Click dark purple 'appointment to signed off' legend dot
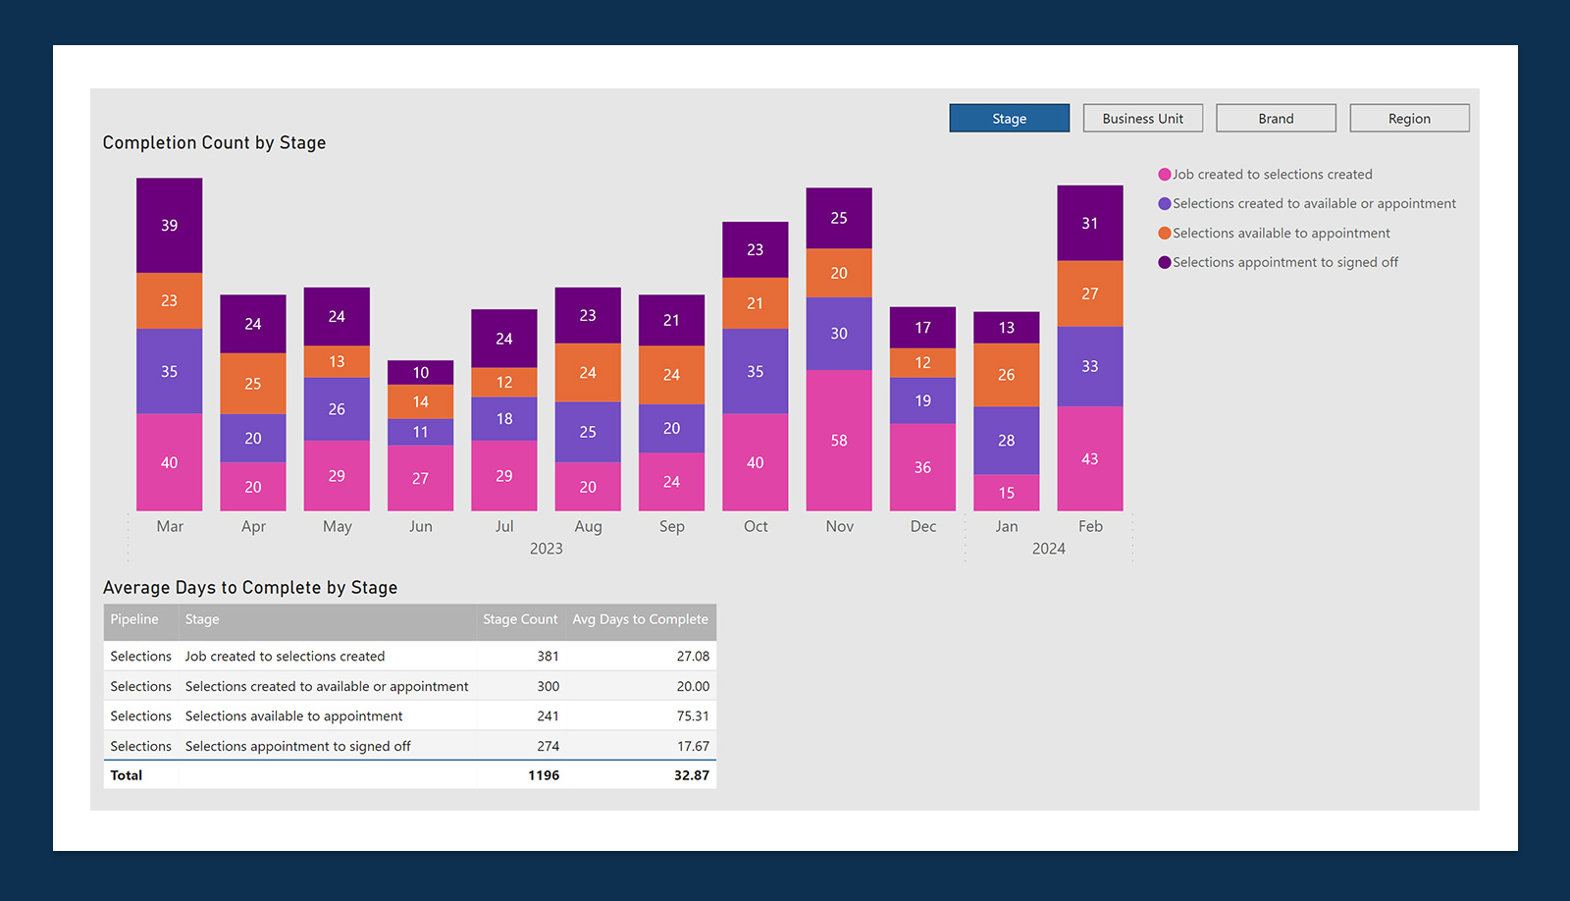 pos(1165,263)
